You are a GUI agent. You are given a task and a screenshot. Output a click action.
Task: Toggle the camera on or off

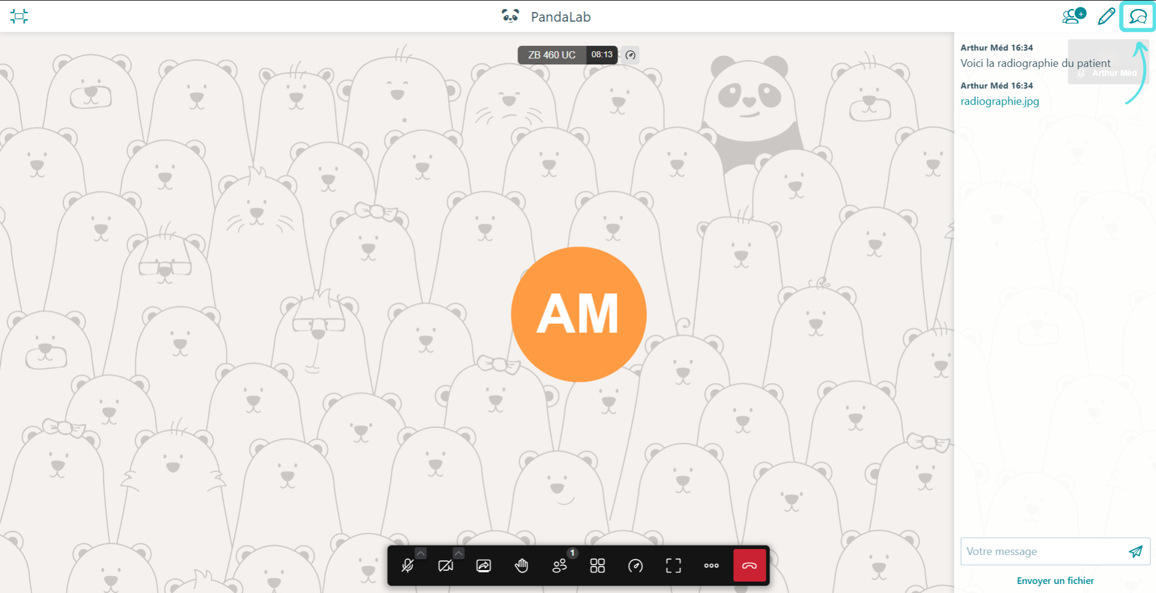[x=446, y=566]
